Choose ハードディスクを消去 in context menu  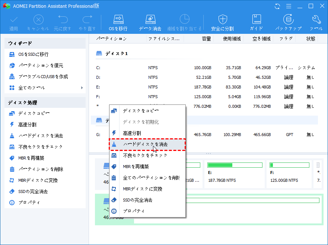pos(147,144)
